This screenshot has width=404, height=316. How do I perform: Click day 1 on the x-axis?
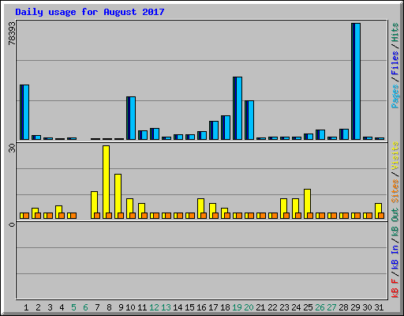pyautogui.click(x=26, y=307)
